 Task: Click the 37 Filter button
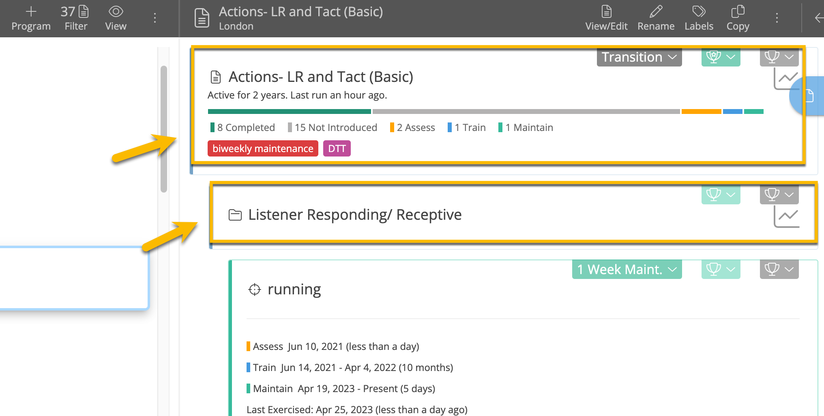tap(75, 18)
